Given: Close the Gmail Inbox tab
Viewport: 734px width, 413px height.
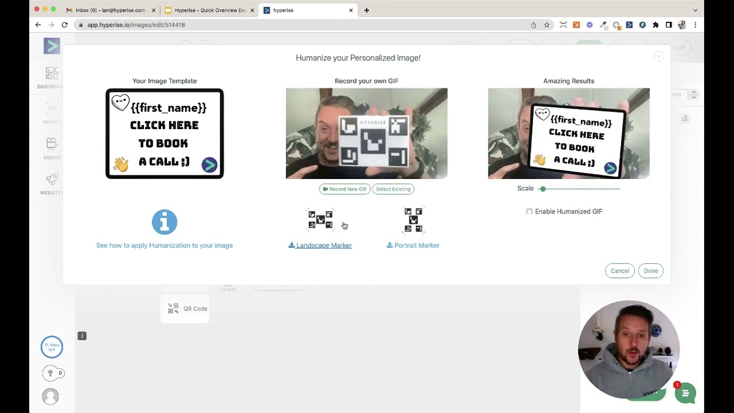Looking at the screenshot, I should pos(154,10).
